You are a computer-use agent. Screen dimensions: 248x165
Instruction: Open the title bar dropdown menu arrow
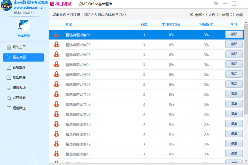coord(216,4)
